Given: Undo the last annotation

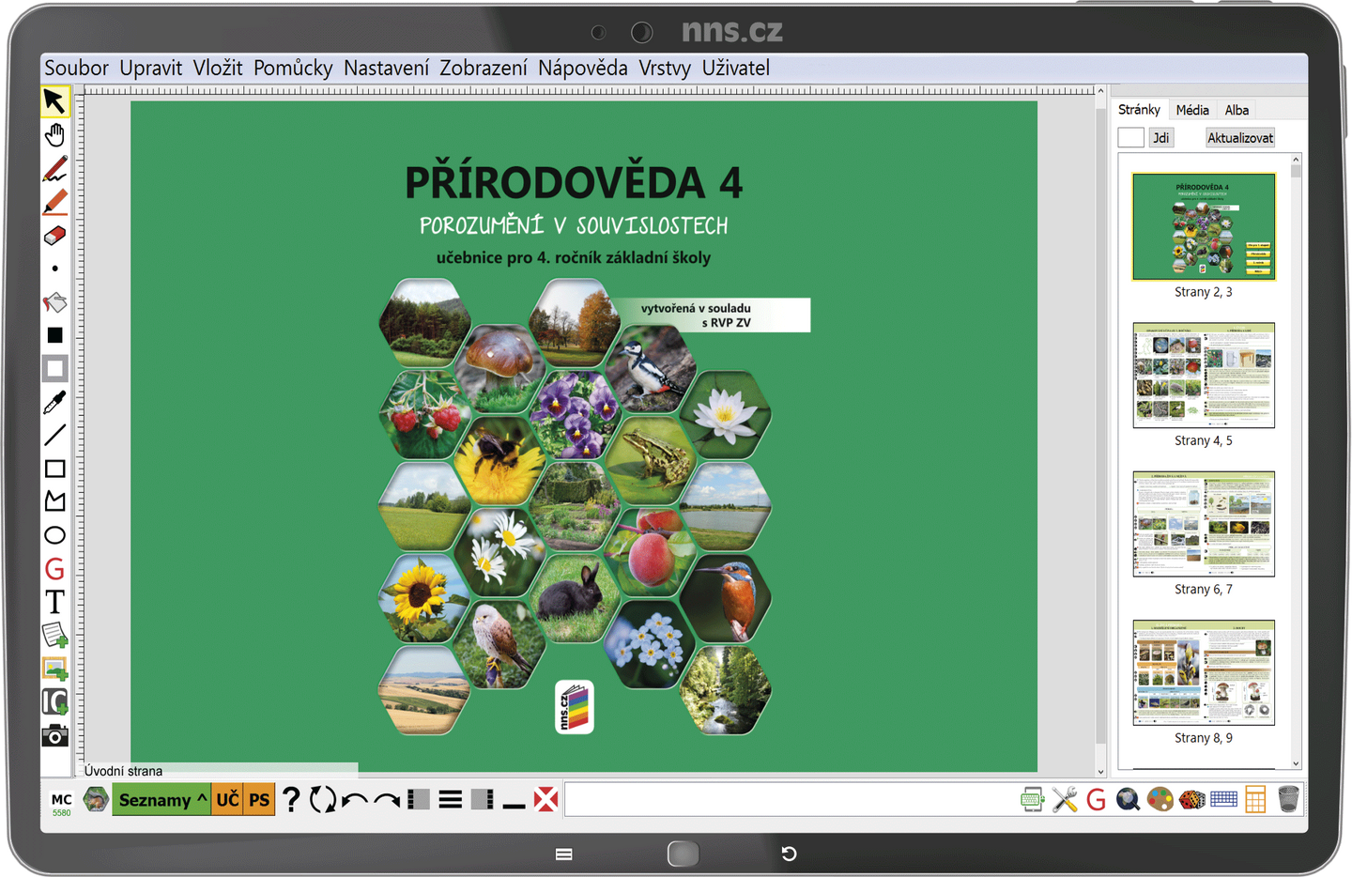Looking at the screenshot, I should [353, 799].
